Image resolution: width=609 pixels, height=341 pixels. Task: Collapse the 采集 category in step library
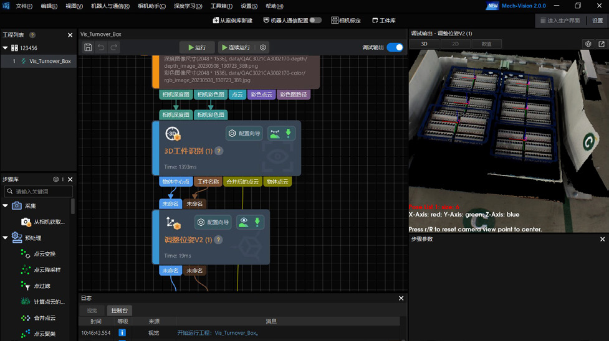[x=6, y=206]
